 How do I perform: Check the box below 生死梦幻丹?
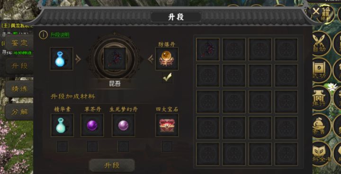[x=123, y=146]
